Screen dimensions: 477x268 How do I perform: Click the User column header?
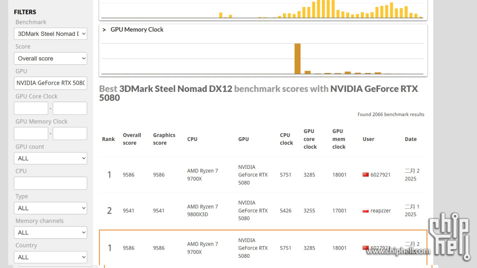click(368, 139)
